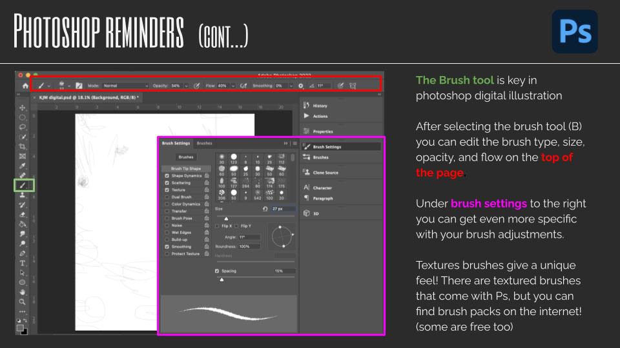Open the brush preset picker dropdown arrow
The image size is (620, 348).
coord(69,86)
